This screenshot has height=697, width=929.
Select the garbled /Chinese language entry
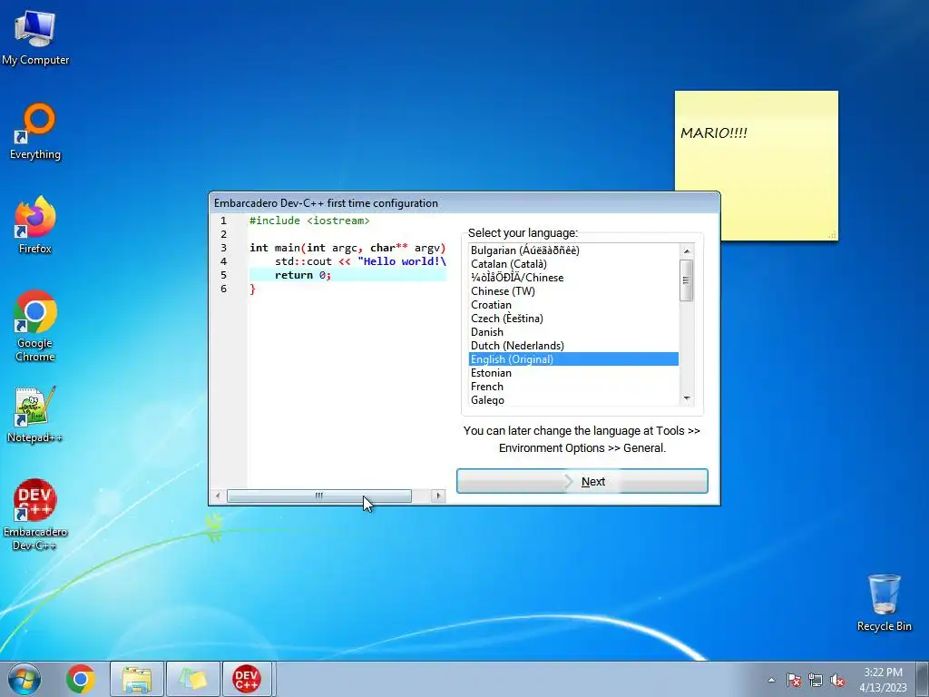click(573, 278)
